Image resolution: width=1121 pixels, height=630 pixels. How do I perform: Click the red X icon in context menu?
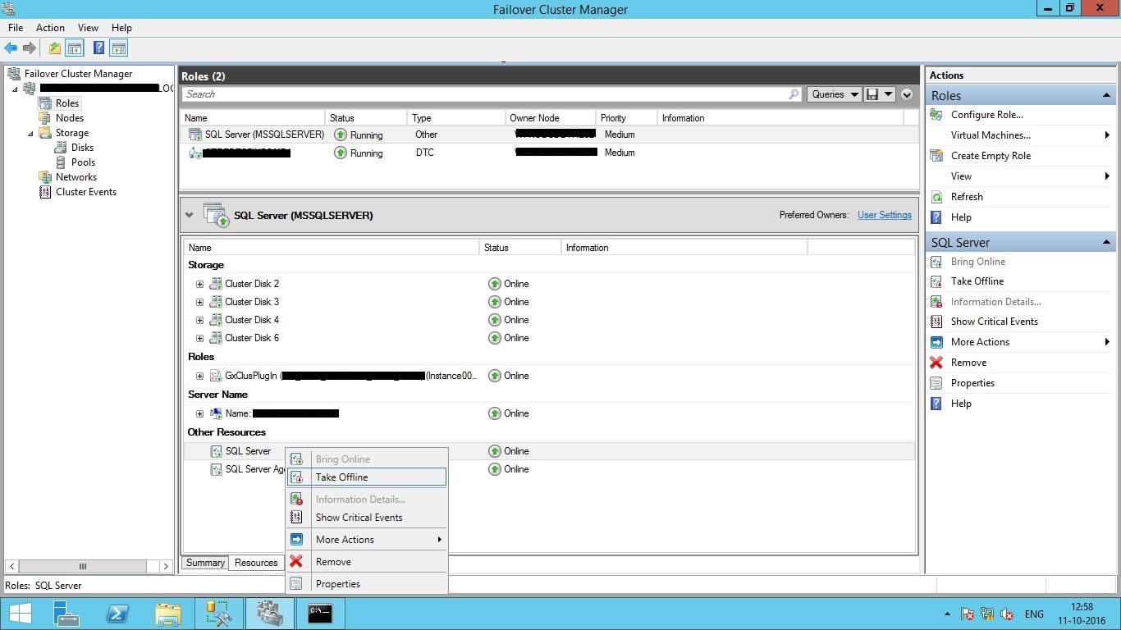[297, 562]
